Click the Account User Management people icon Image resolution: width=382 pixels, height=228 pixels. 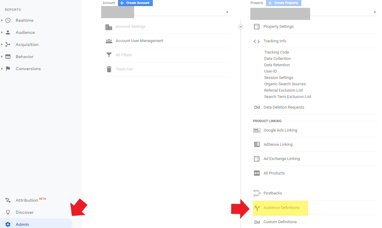(109, 41)
